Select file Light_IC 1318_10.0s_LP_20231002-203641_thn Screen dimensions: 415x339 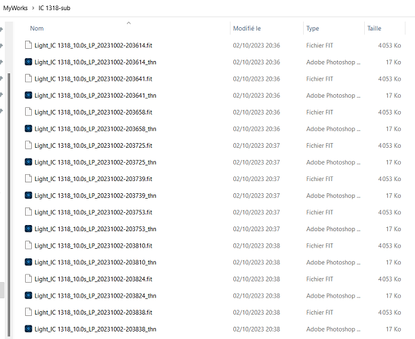[x=96, y=96]
